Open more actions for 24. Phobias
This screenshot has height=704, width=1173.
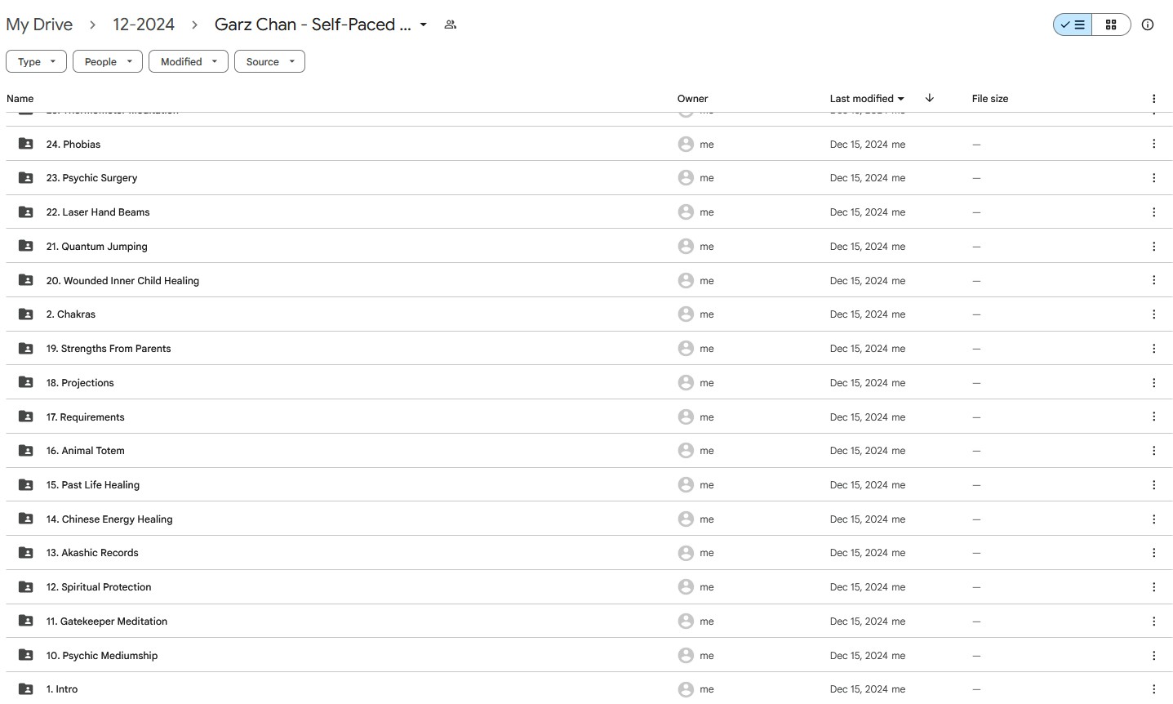click(1153, 144)
